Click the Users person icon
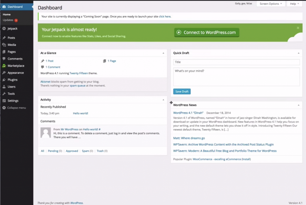Screen dimensions: 306x205 click(x=4, y=87)
